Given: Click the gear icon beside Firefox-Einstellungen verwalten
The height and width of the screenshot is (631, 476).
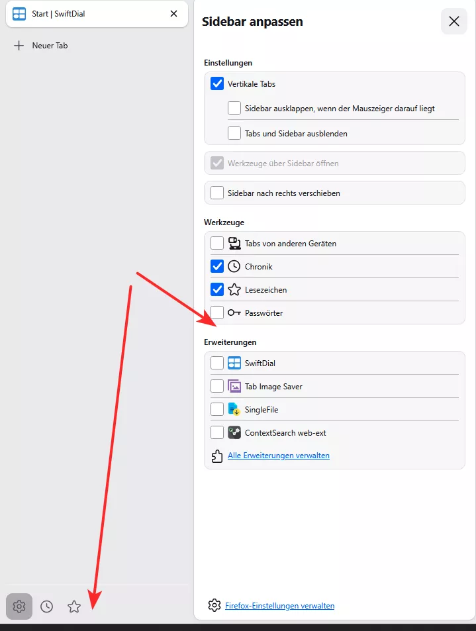Looking at the screenshot, I should [x=214, y=605].
